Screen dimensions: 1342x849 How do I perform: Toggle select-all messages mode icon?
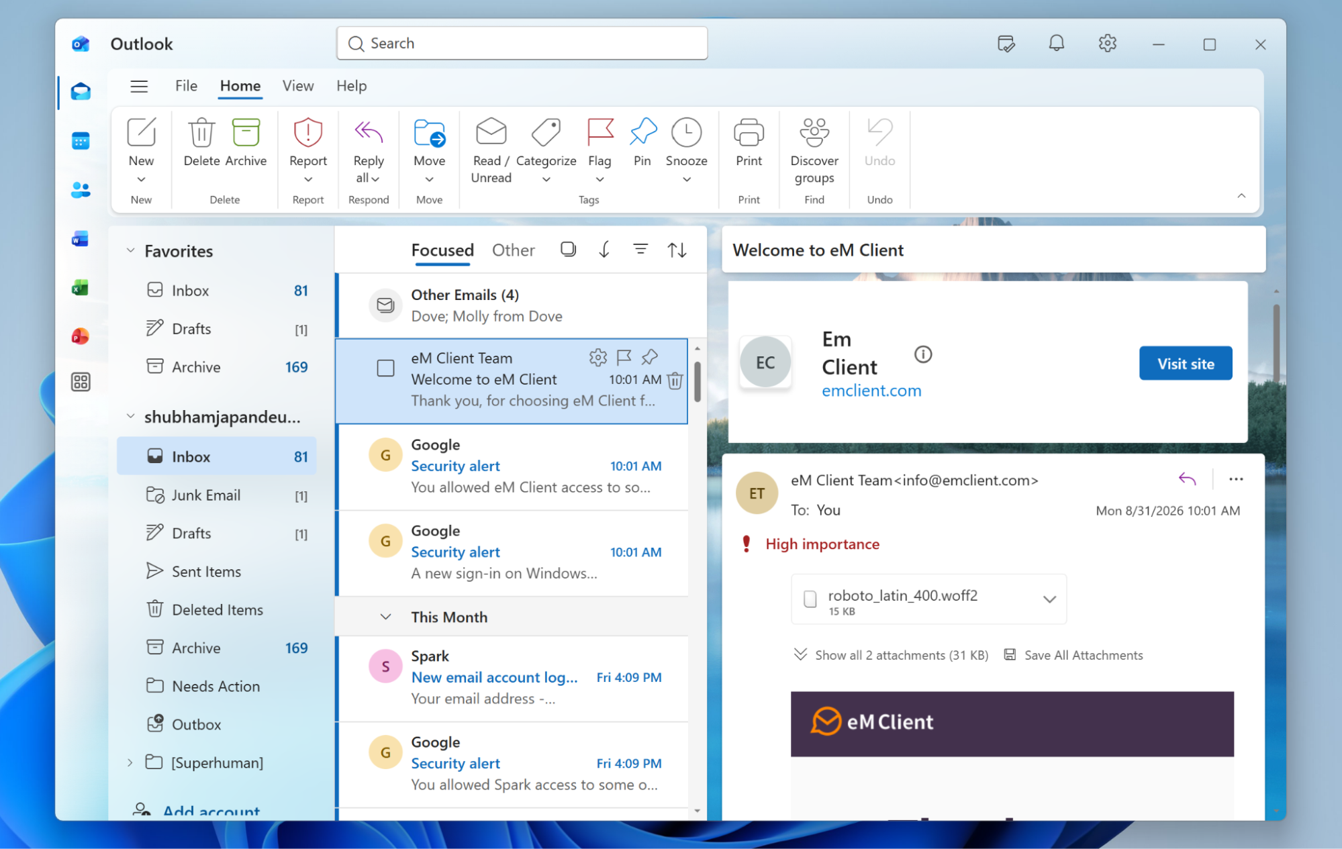tap(568, 250)
